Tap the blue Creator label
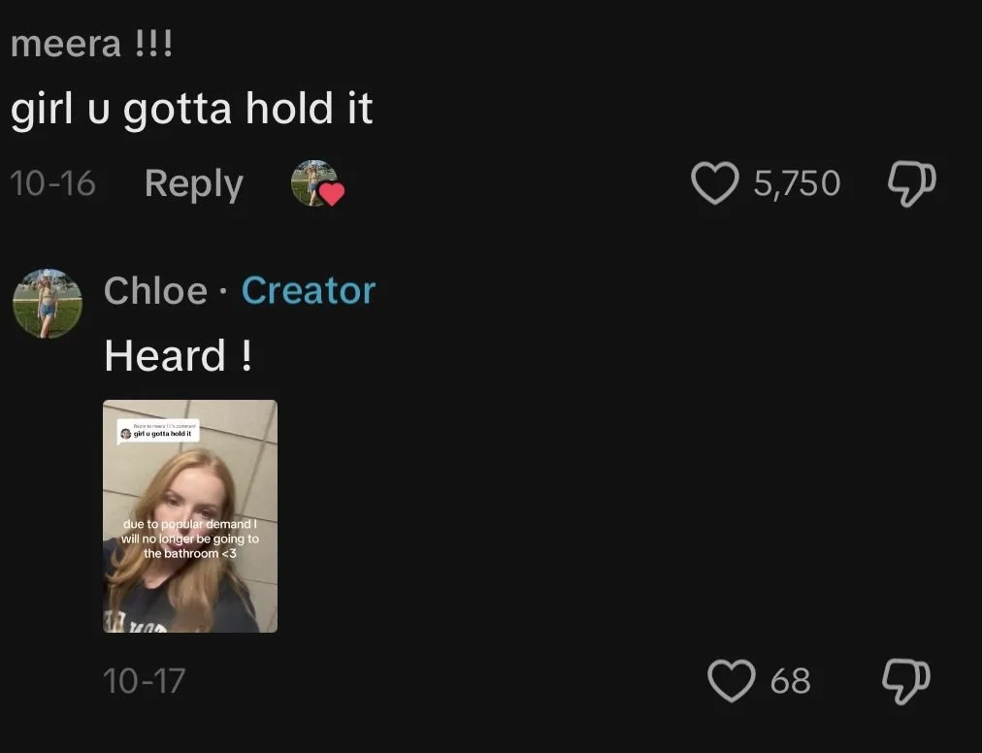Image resolution: width=982 pixels, height=753 pixels. [x=309, y=291]
